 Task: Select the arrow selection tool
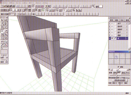[2, 20]
